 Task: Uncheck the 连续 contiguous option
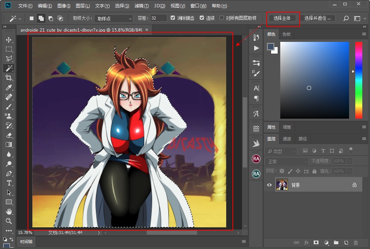click(202, 18)
